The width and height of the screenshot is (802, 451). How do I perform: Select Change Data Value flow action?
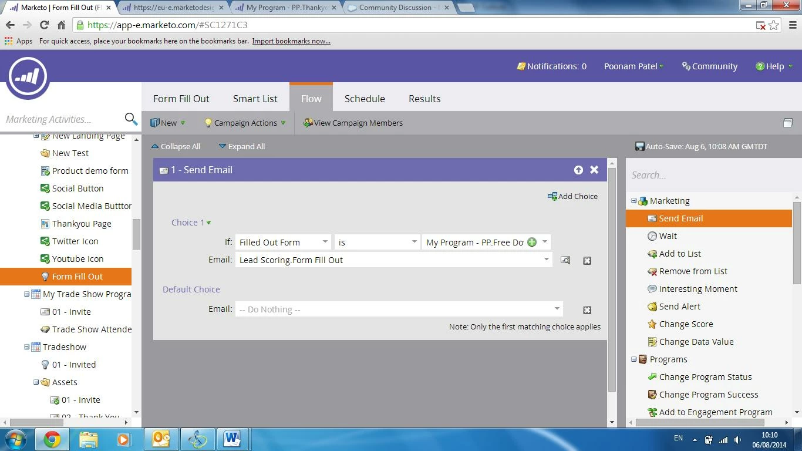(690, 342)
